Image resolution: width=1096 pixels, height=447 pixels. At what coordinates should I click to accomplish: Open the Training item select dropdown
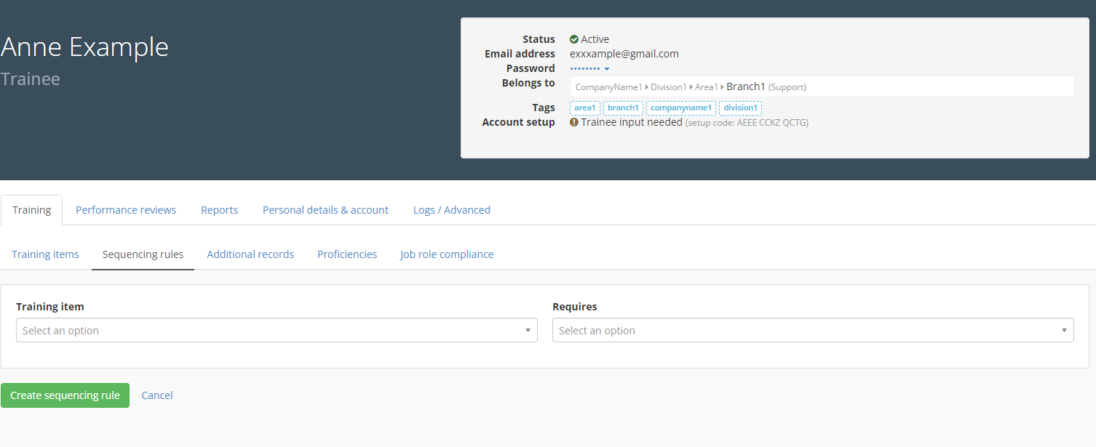point(277,330)
